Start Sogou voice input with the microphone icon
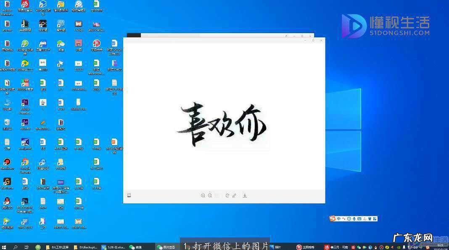Viewport: 449px width, 250px height. 354,219
